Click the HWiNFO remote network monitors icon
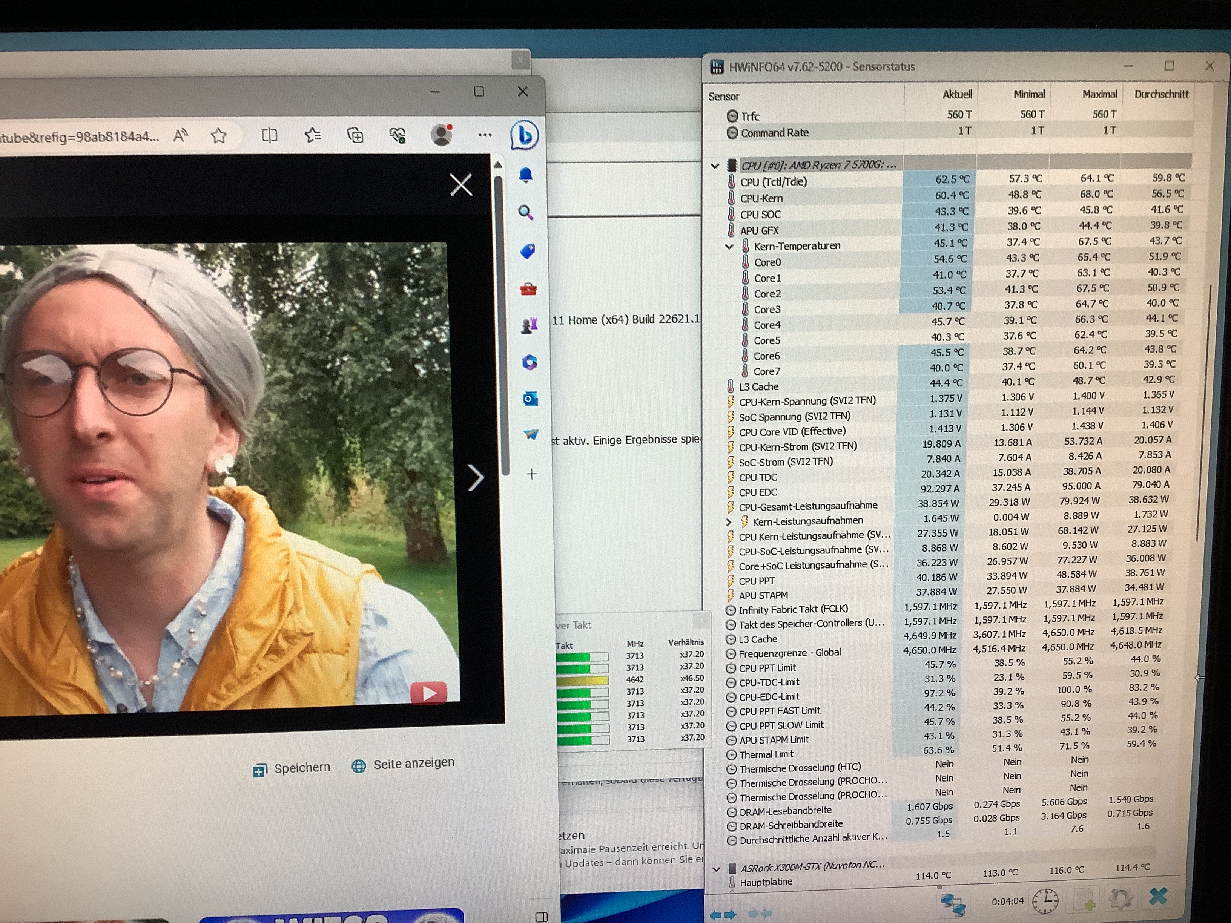The width and height of the screenshot is (1231, 923). [953, 902]
